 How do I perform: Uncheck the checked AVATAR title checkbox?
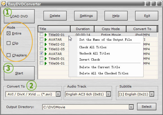(x=41, y=53)
